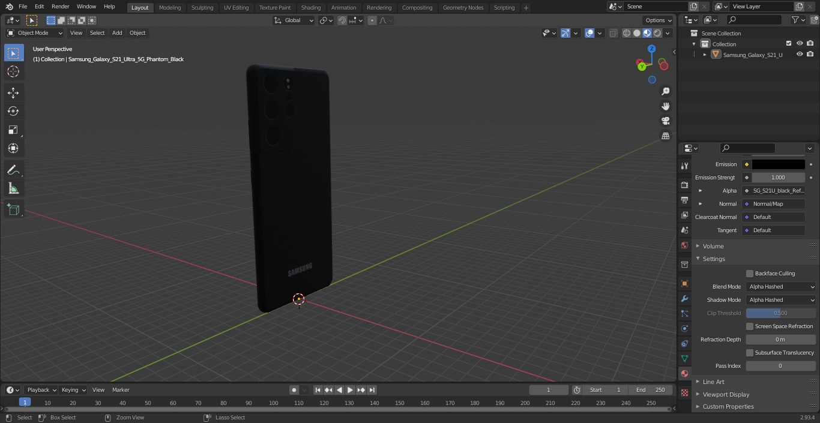Open the Modifier properties wrench tab
The image size is (820, 423).
[x=684, y=298]
